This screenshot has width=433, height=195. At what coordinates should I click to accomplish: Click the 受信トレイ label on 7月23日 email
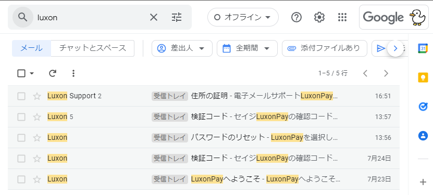[x=170, y=179]
